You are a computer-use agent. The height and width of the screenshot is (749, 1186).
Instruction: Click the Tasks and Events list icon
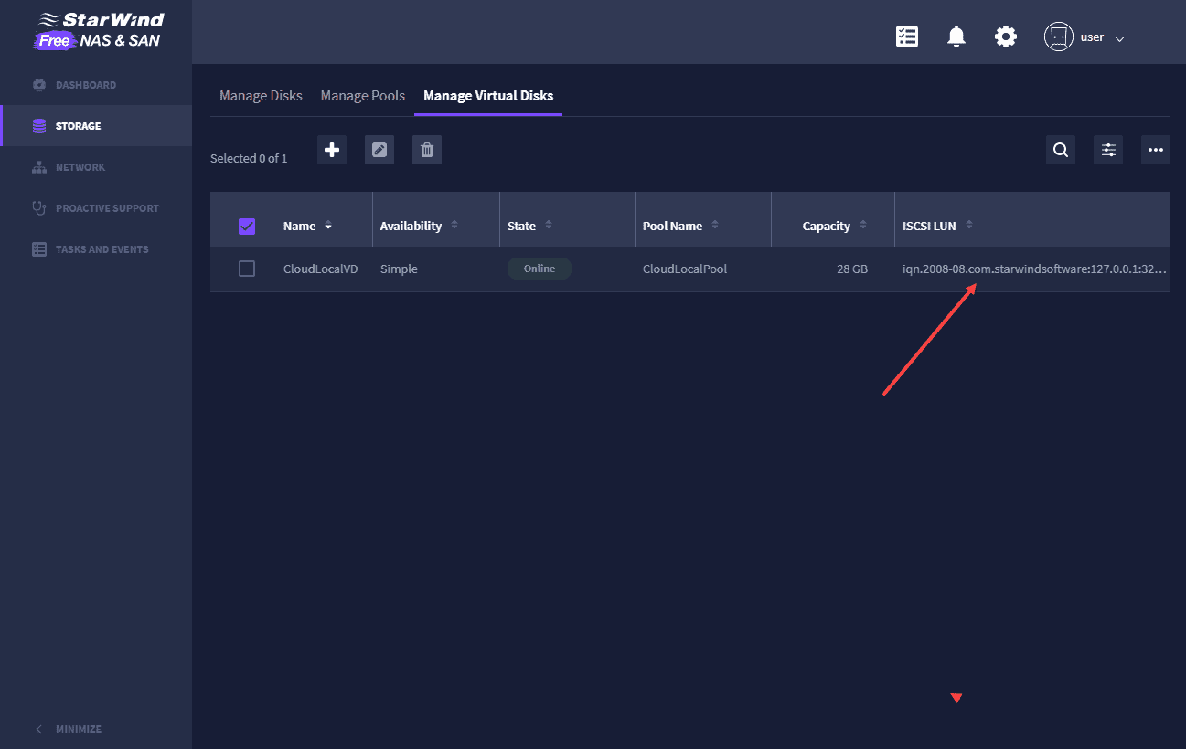pos(39,249)
